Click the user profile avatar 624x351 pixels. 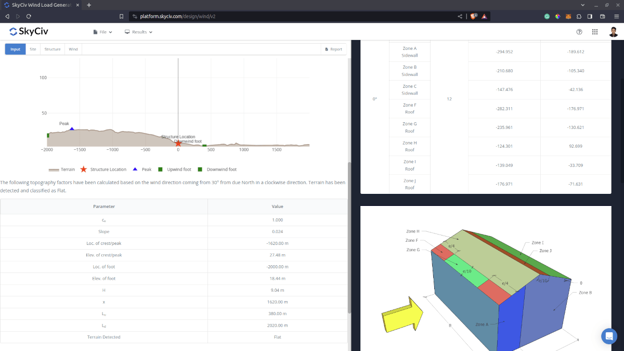click(613, 32)
